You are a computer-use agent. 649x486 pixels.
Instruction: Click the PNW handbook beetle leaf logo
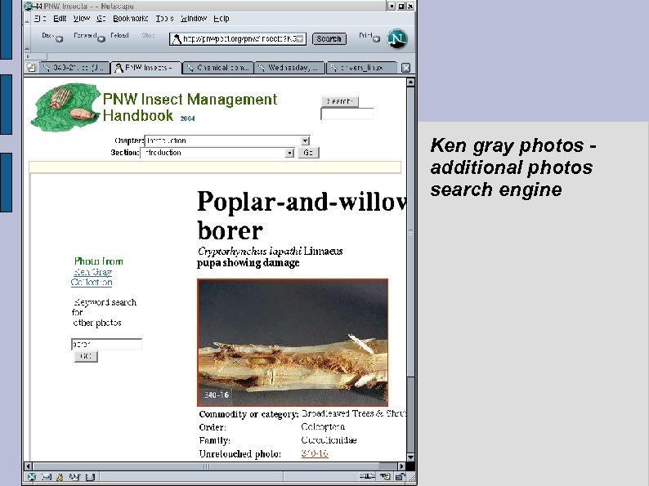tap(65, 107)
